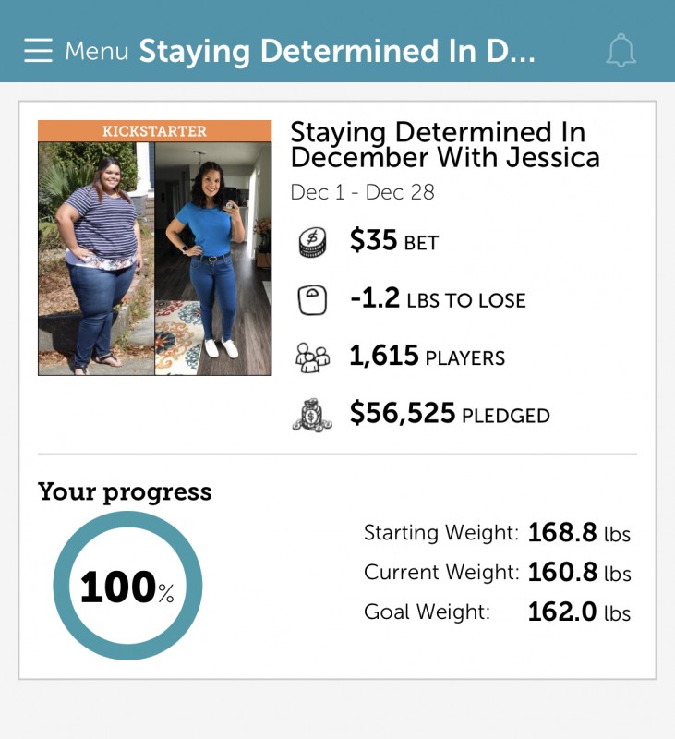The height and width of the screenshot is (739, 675).
Task: Tap the notification bell icon
Action: tap(621, 51)
